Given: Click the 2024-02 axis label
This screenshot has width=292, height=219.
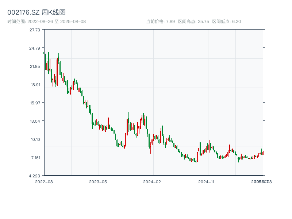Looking at the screenshot, I should [x=152, y=181].
